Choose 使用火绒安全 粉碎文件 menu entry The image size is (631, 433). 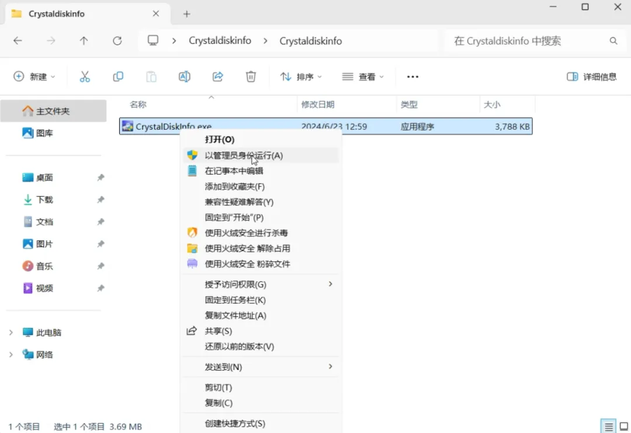(x=261, y=264)
